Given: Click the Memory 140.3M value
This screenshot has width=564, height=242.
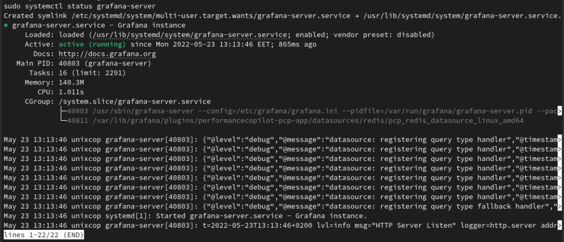Looking at the screenshot, I should click(71, 83).
